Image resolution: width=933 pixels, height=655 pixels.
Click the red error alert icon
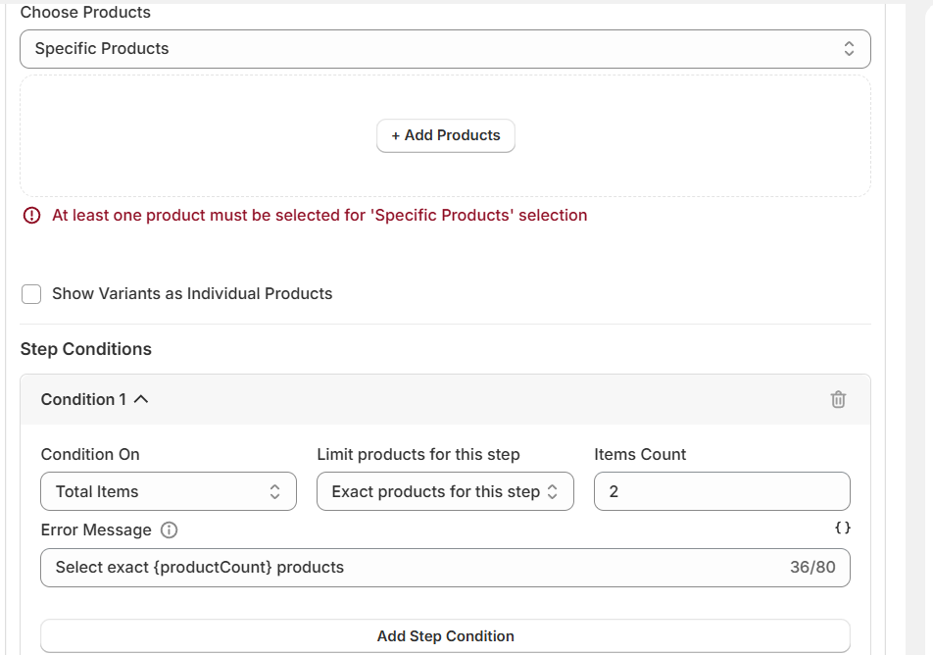pyautogui.click(x=31, y=215)
